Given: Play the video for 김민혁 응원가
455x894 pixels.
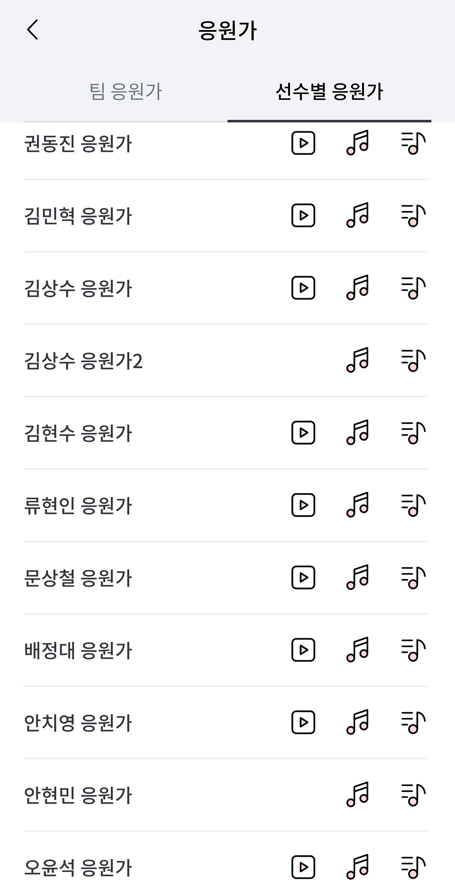Looking at the screenshot, I should [303, 216].
